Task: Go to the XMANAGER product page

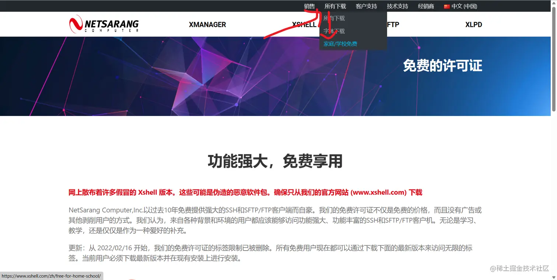Action: click(207, 25)
